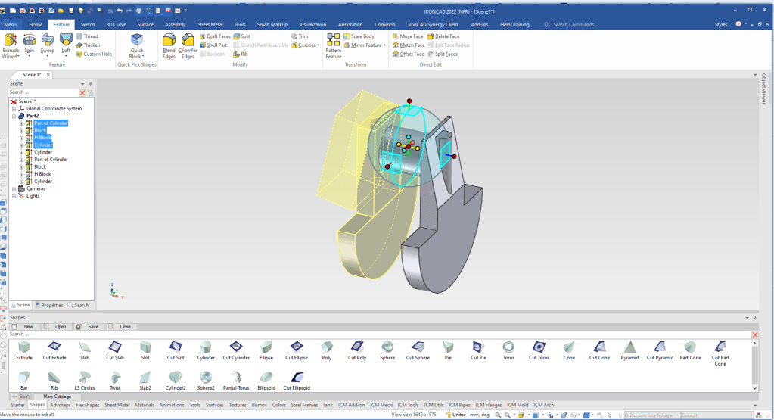Viewport: 774px width, 420px height.
Task: Expand the Lights tree node
Action: tap(14, 196)
